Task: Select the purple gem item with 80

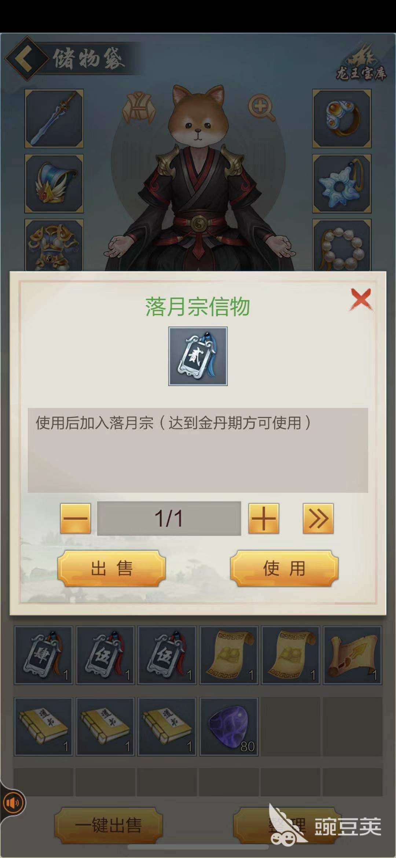Action: click(229, 727)
